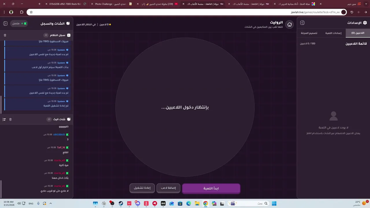Open File Explorer from the taskbar

[x=197, y=203]
